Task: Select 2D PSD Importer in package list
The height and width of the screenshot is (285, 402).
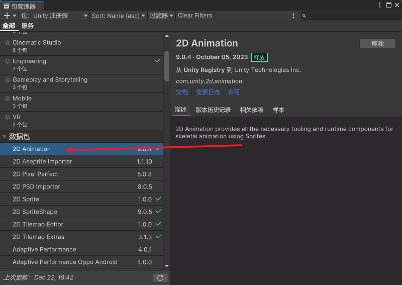Action: [x=36, y=186]
